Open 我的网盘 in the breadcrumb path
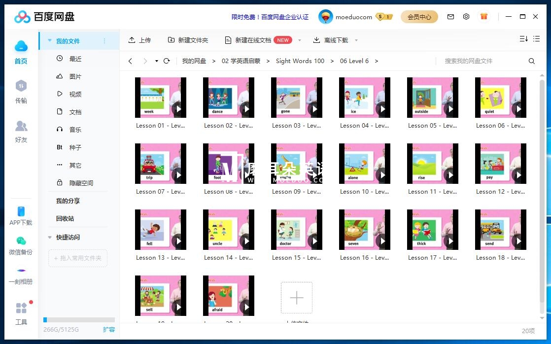The width and height of the screenshot is (551, 344). coord(194,61)
